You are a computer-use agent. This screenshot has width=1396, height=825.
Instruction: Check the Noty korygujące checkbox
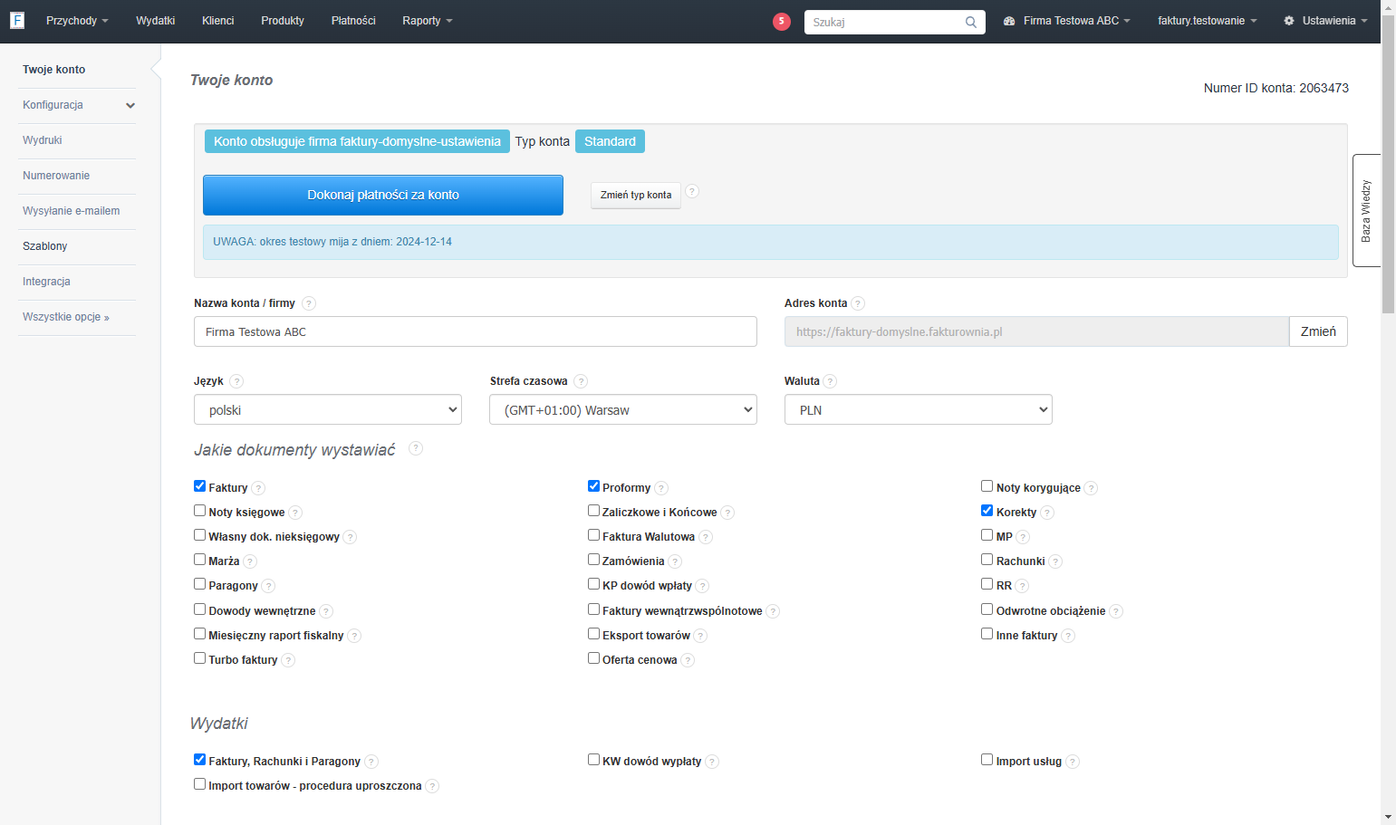coord(987,486)
